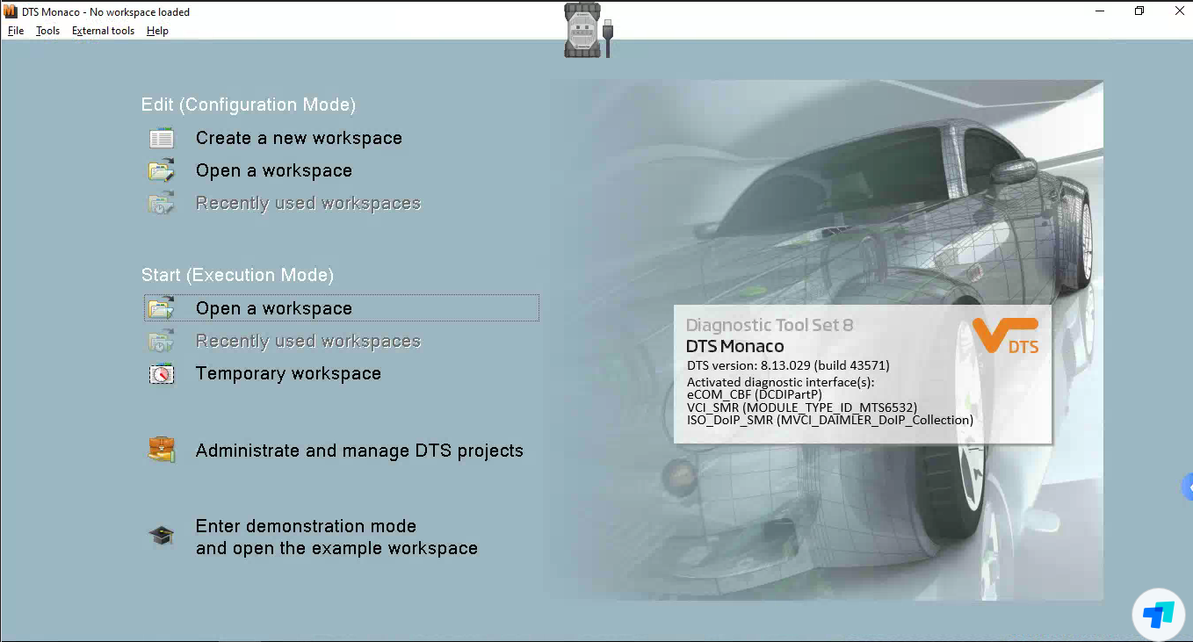Click the graduation cap demonstration icon
The width and height of the screenshot is (1193, 642).
point(162,536)
